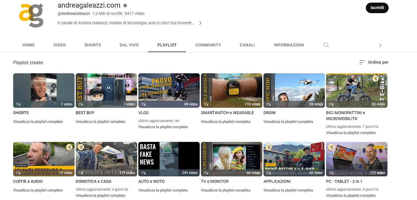417x200 pixels.
Task: View full playlist link under CUFFIE e AUDIO
Action: click(x=38, y=190)
